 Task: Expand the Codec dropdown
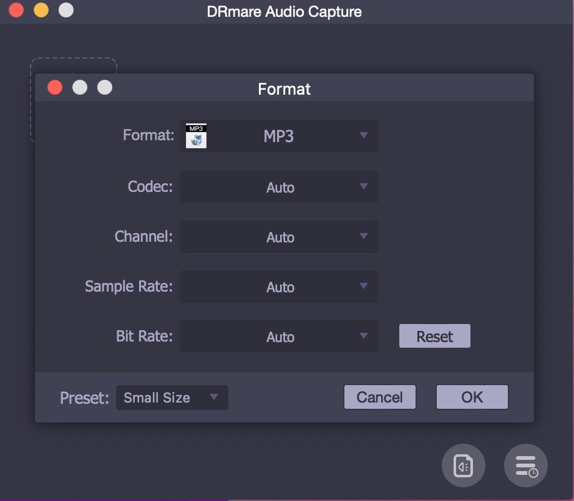tap(279, 187)
